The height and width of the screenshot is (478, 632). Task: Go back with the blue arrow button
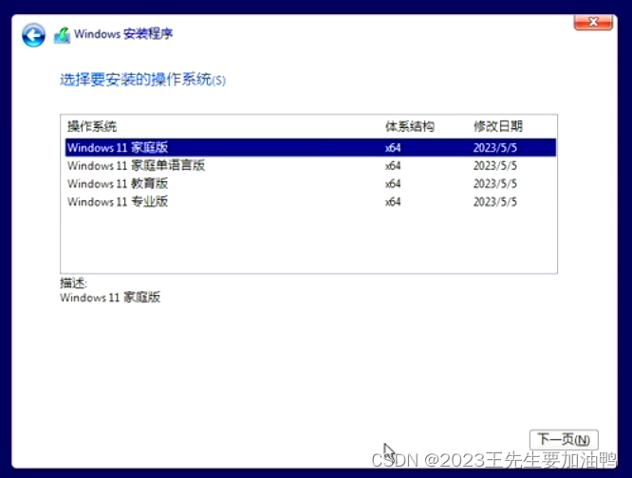pyautogui.click(x=33, y=35)
